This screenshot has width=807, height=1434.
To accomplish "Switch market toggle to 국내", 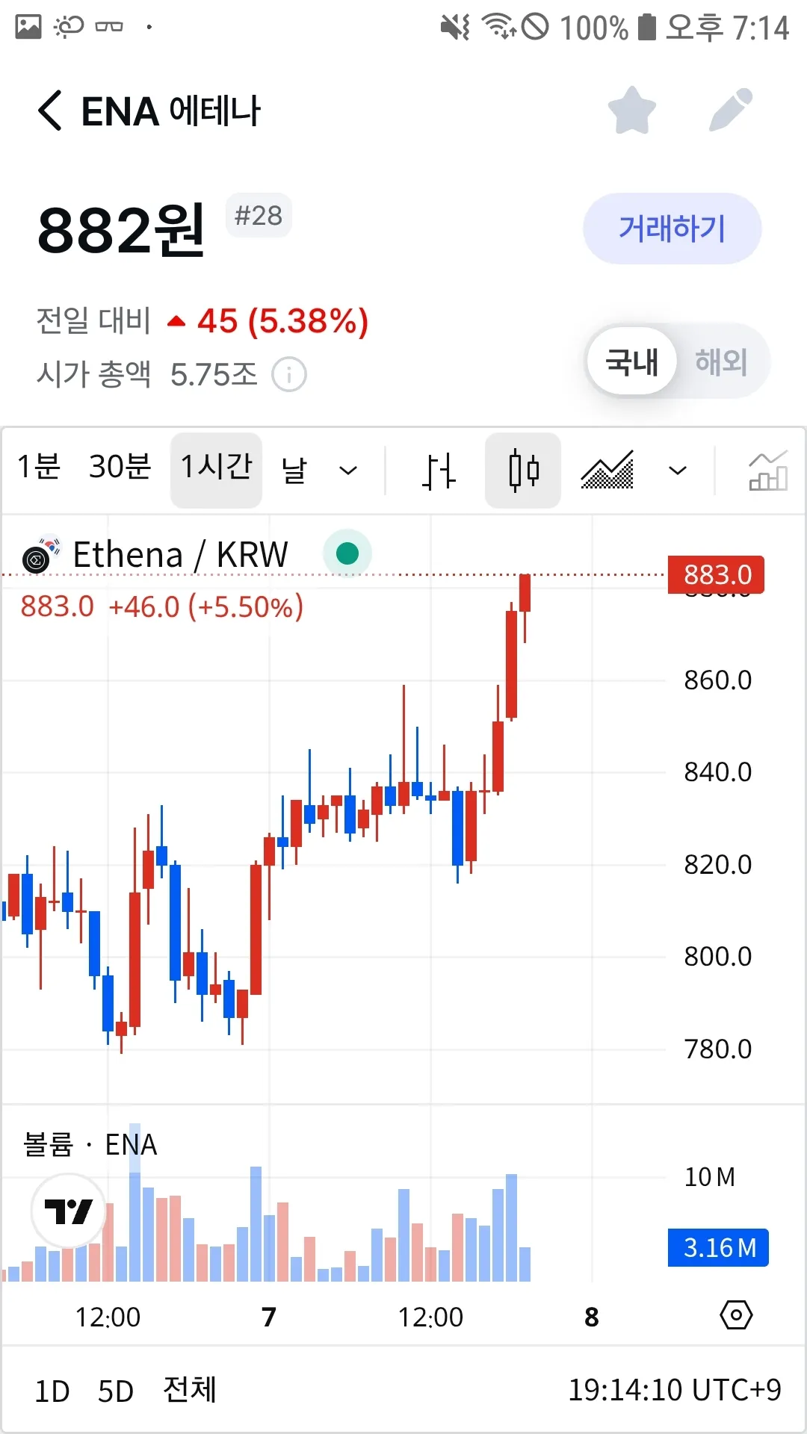I will point(631,362).
